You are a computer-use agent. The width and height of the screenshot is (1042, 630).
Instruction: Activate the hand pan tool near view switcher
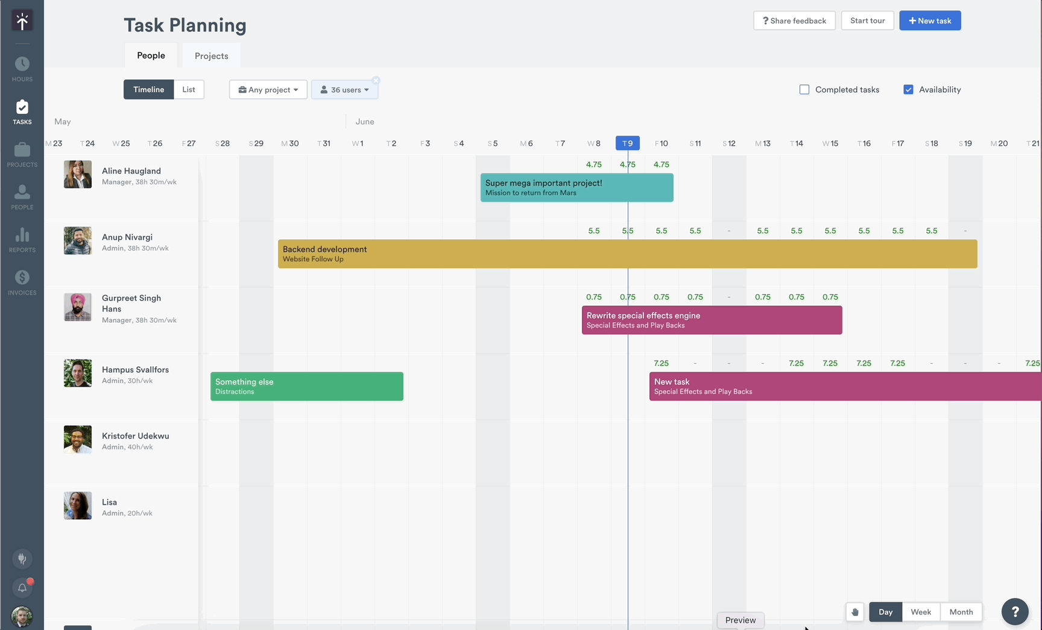pyautogui.click(x=854, y=611)
